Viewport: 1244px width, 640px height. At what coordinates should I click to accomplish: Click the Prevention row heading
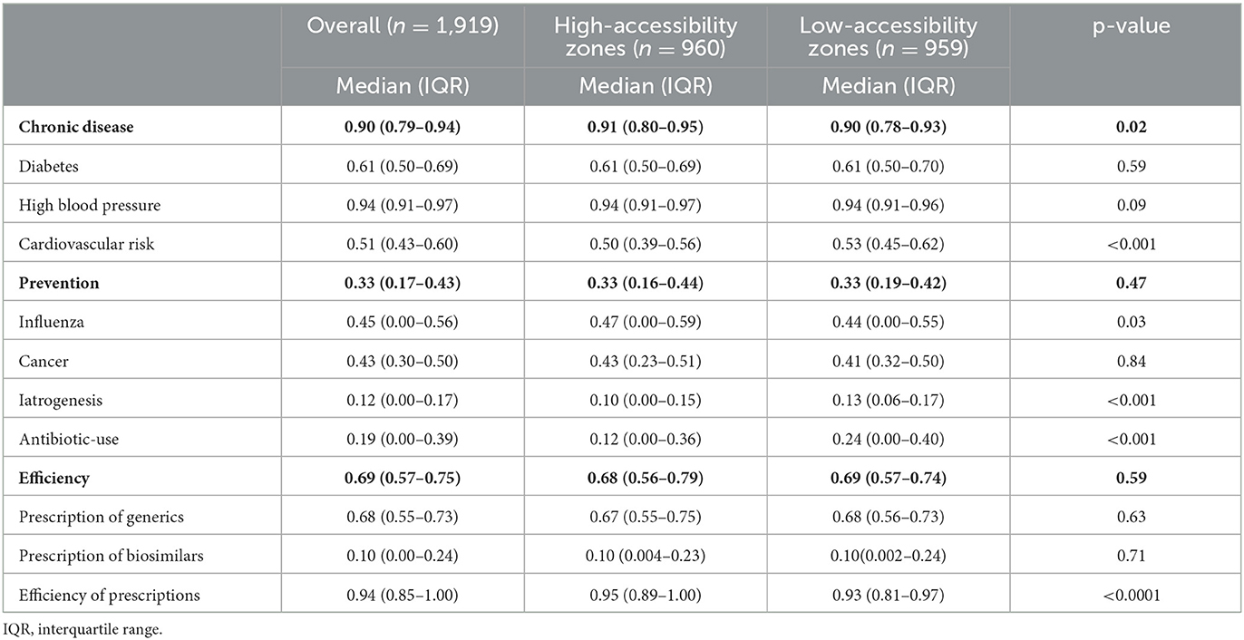click(x=58, y=283)
